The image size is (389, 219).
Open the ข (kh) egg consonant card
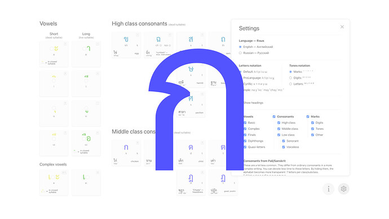tap(126, 45)
